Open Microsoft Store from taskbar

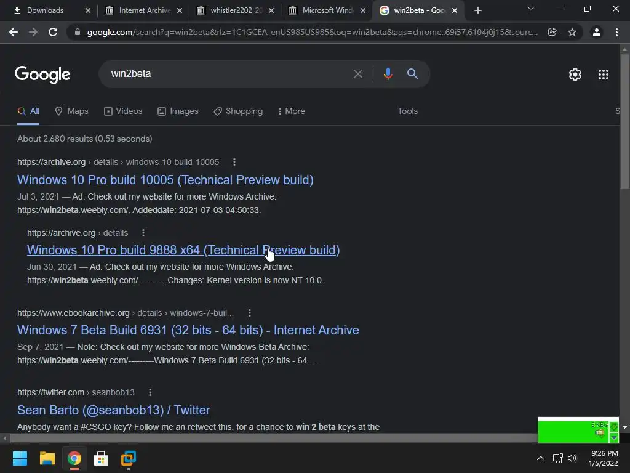click(x=102, y=458)
